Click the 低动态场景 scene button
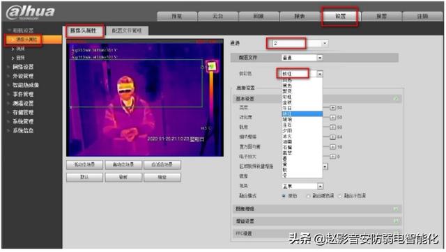Image resolution: width=446 pixels, height=252 pixels. point(84,165)
